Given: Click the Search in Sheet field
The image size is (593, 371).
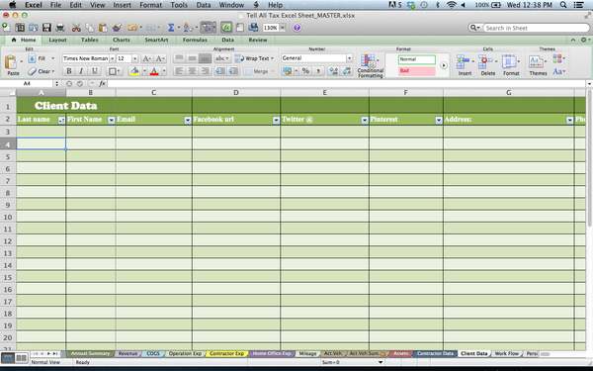Looking at the screenshot, I should tap(535, 28).
